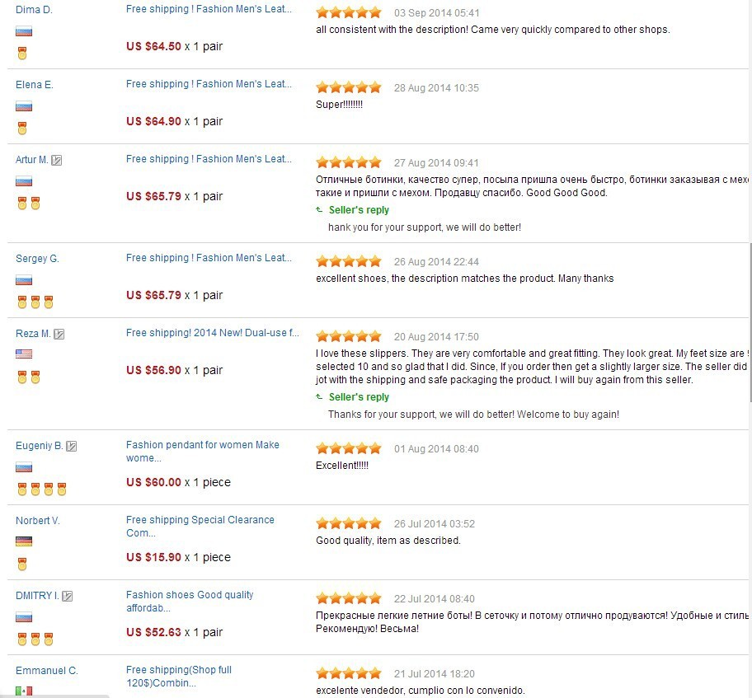The image size is (752, 698).
Task: Open the 2014 New Dual-use product link
Action: [213, 333]
